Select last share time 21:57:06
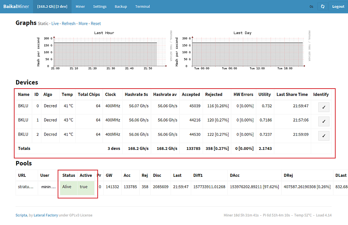The width and height of the screenshot is (348, 225). click(x=301, y=120)
